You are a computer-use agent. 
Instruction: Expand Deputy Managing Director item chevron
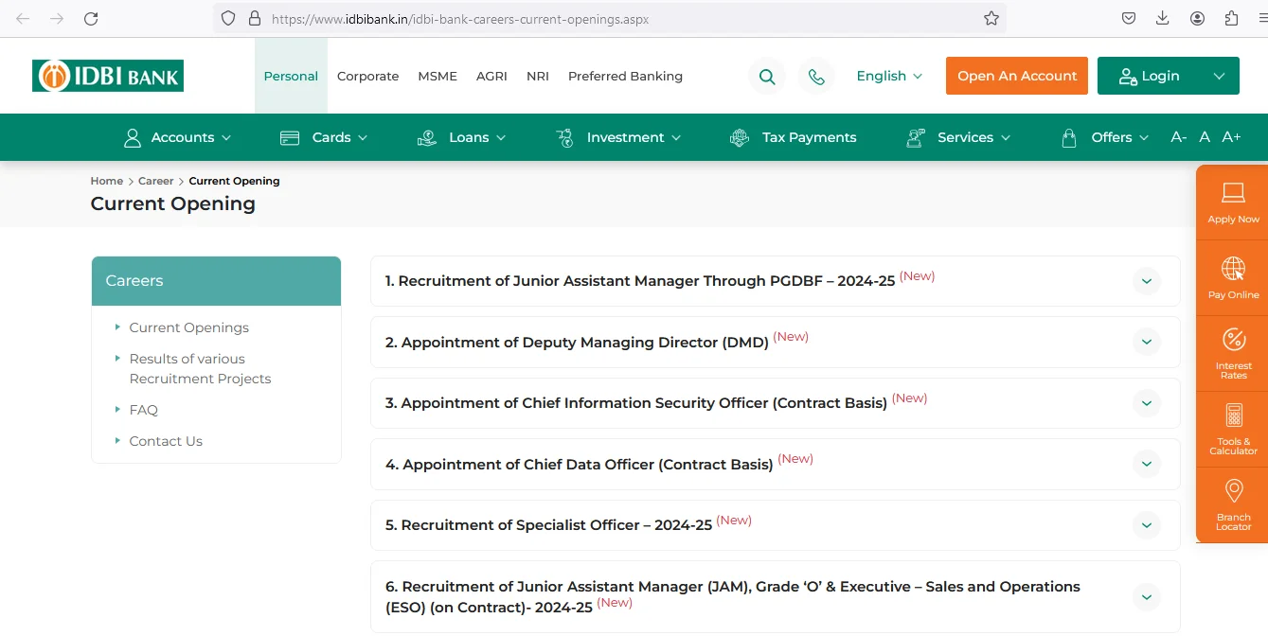1147,342
